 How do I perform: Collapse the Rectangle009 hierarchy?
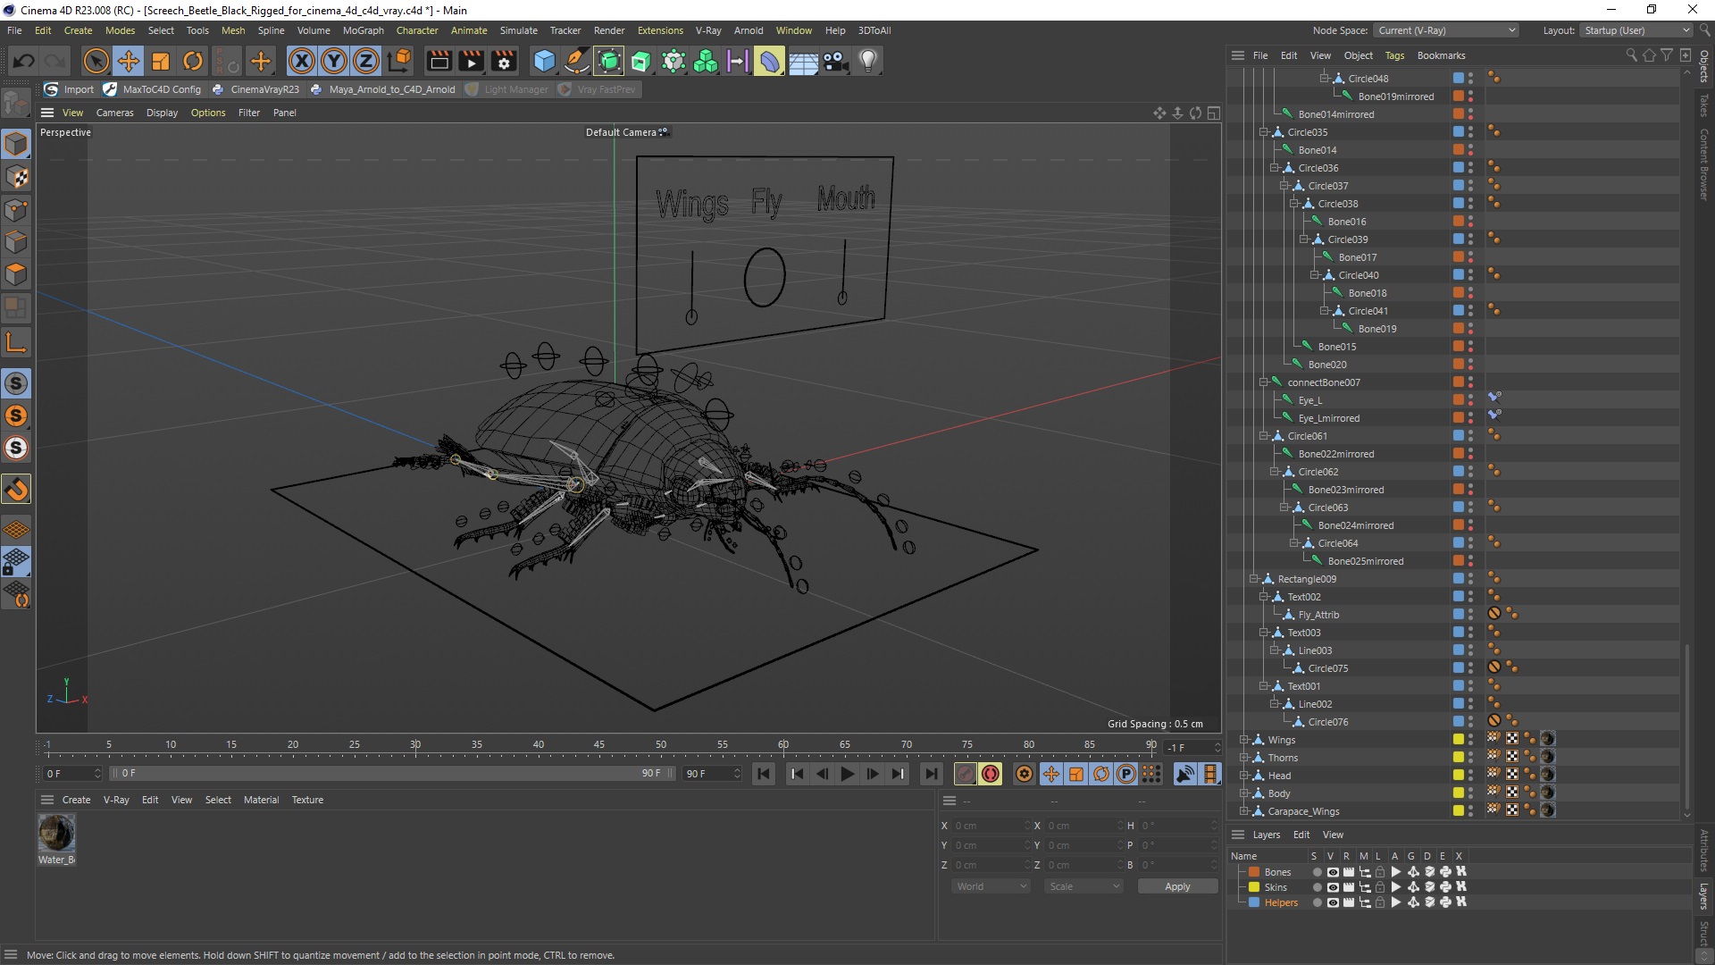[1254, 579]
